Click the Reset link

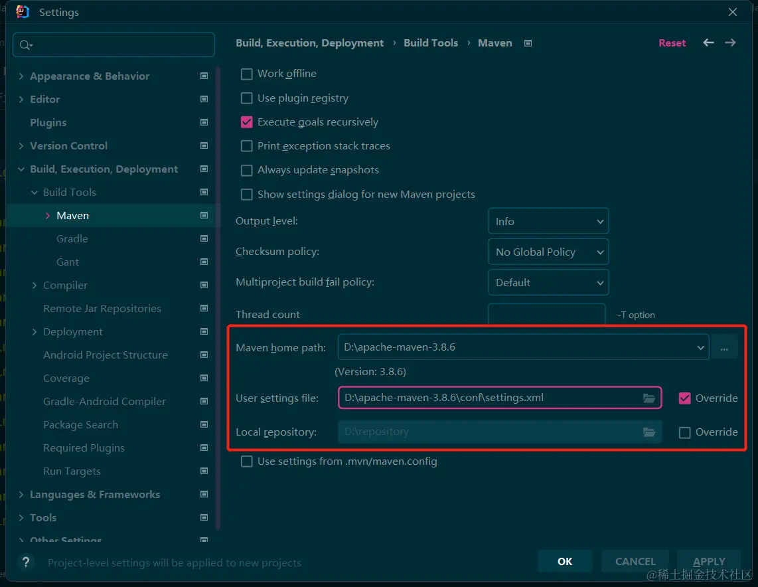672,43
